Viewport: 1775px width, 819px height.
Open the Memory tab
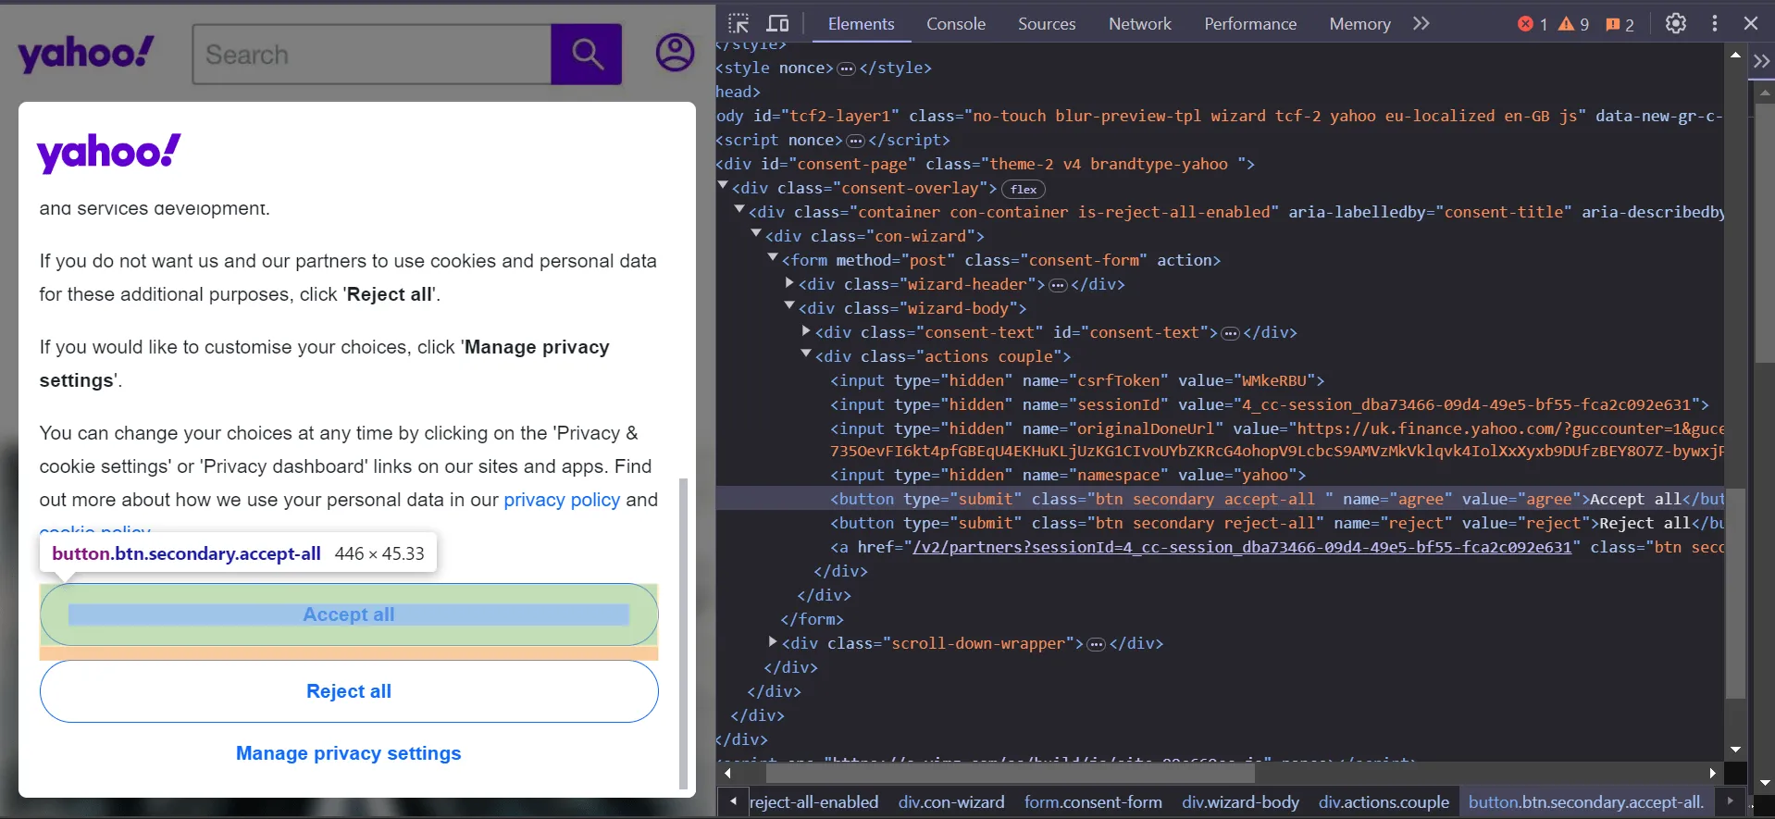tap(1359, 24)
